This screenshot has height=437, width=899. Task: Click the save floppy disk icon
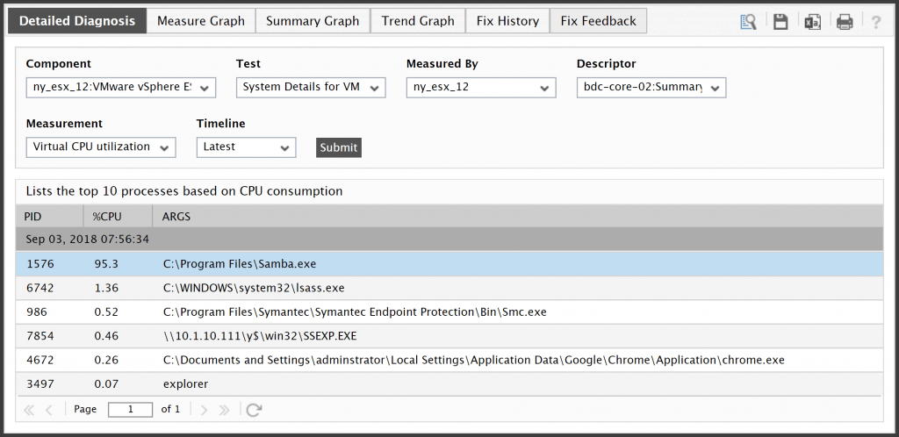[x=780, y=22]
